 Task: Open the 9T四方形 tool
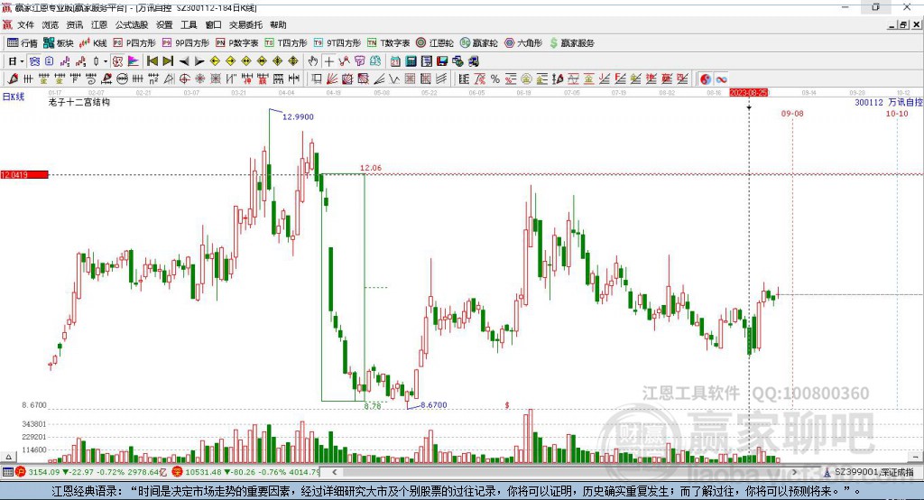(337, 43)
